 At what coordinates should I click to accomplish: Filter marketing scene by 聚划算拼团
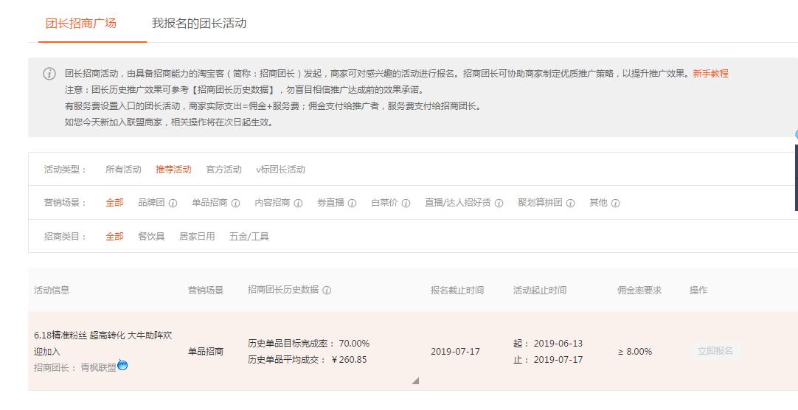coord(540,203)
